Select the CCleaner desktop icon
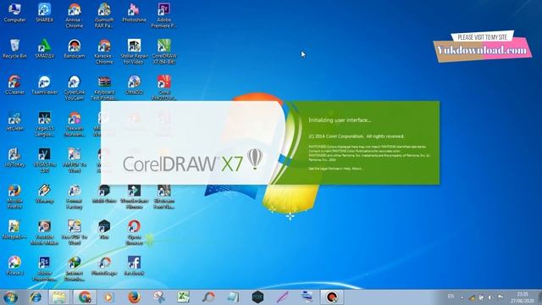Image resolution: width=542 pixels, height=305 pixels. pos(14,85)
